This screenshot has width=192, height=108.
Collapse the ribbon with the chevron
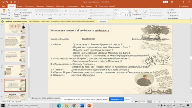pos(190,19)
